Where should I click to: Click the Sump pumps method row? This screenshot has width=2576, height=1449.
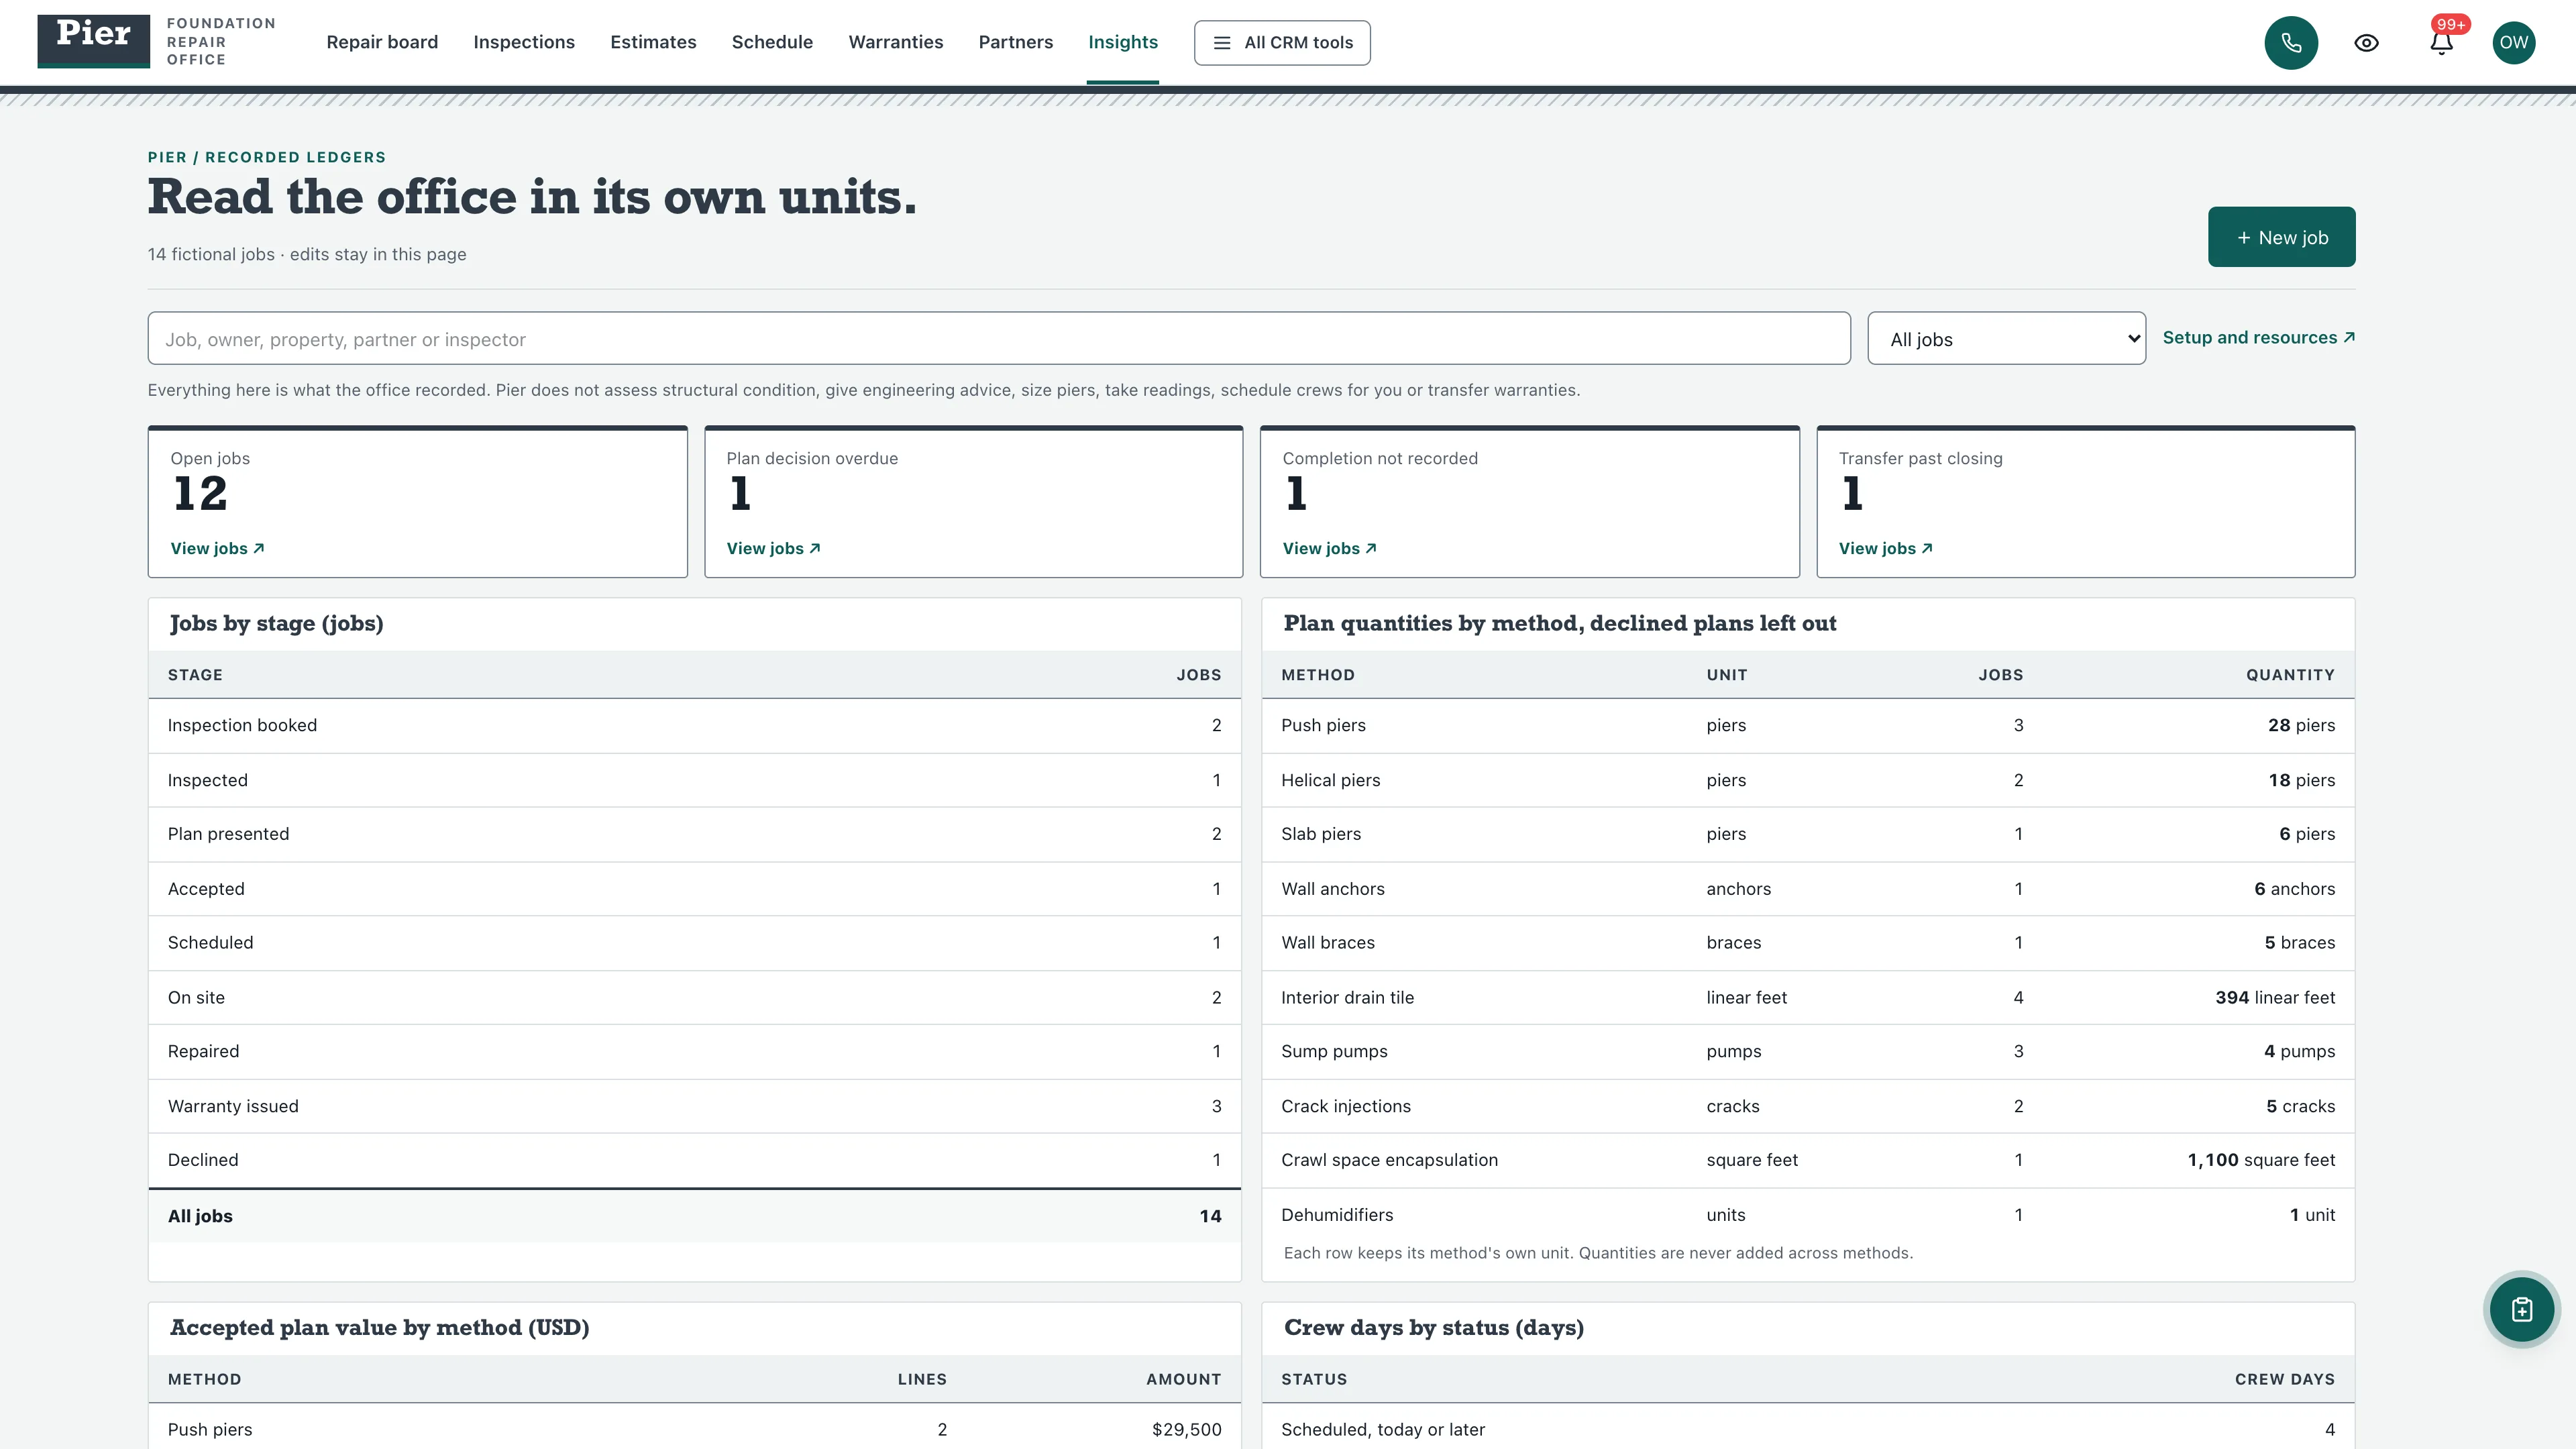1808,1052
